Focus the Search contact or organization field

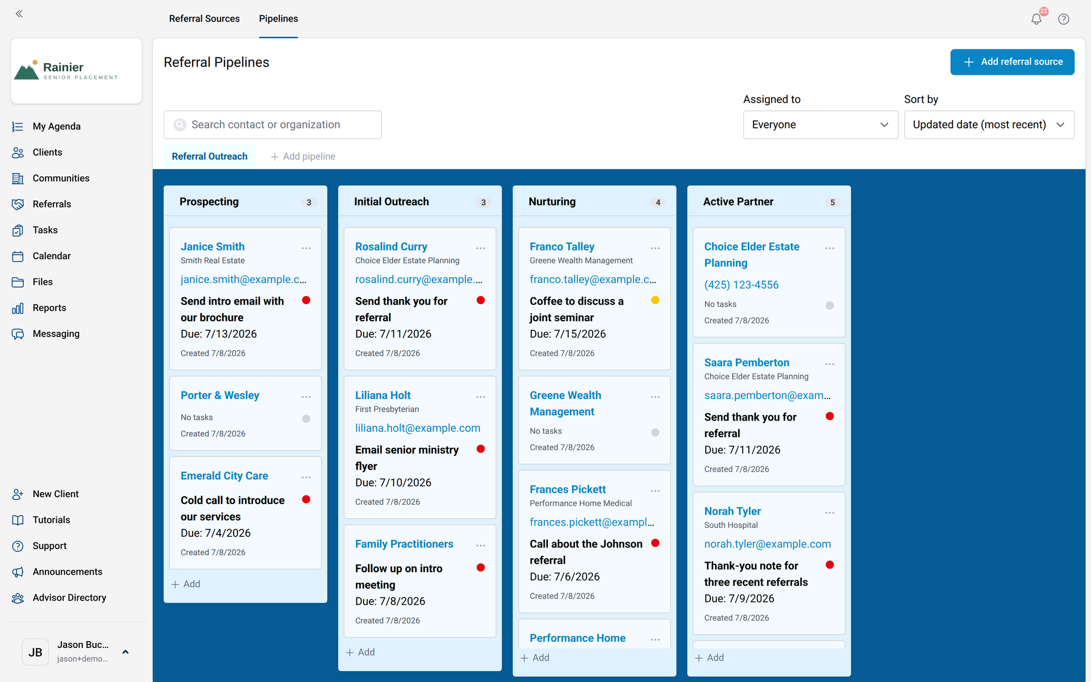point(273,124)
